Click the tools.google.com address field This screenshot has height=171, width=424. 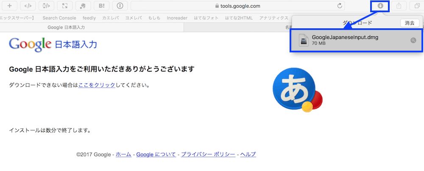(238, 5)
